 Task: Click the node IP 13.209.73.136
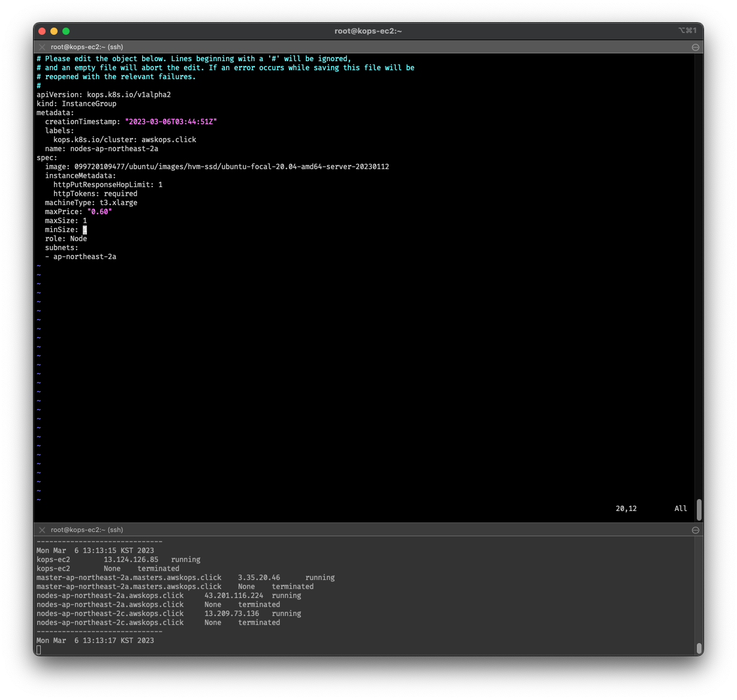point(232,614)
